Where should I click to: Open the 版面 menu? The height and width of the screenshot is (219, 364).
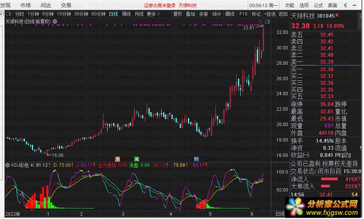(x=333, y=5)
